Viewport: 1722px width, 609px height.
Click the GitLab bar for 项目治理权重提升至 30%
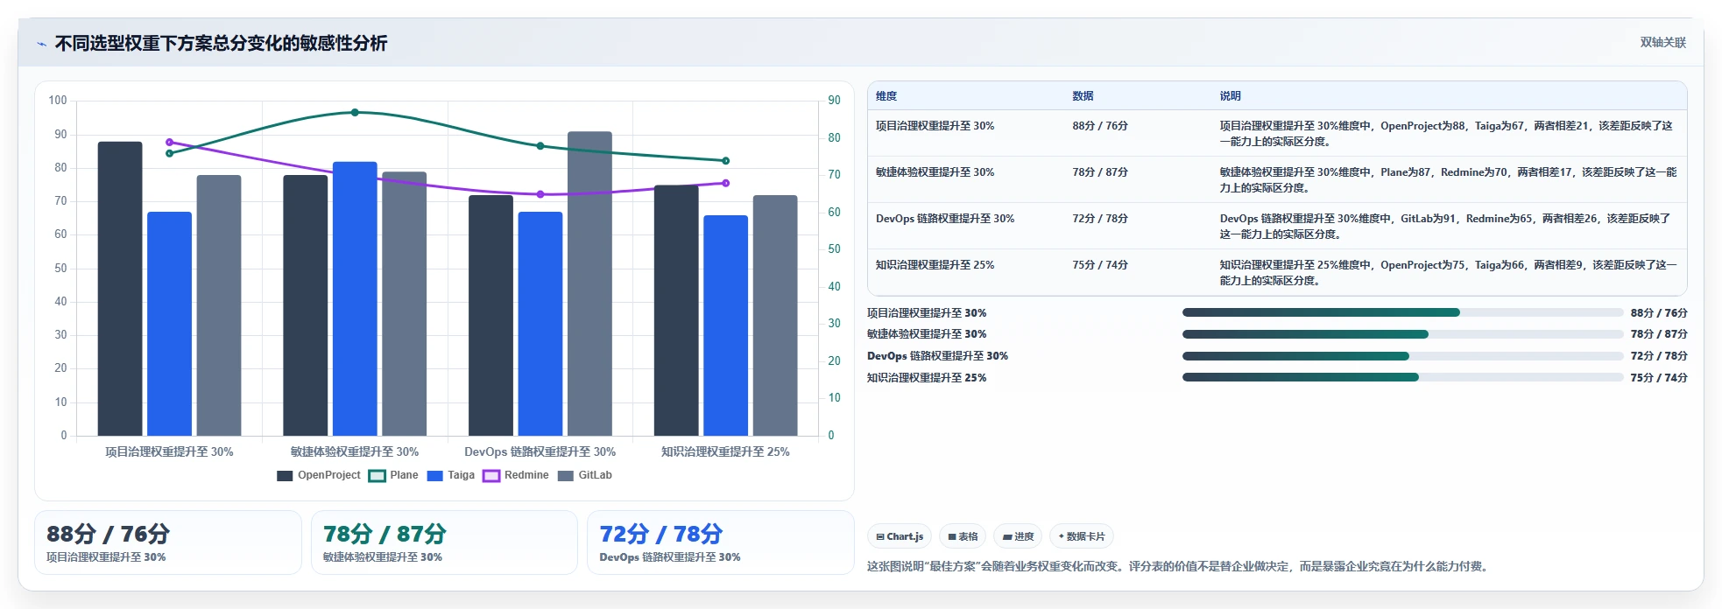pyautogui.click(x=219, y=305)
